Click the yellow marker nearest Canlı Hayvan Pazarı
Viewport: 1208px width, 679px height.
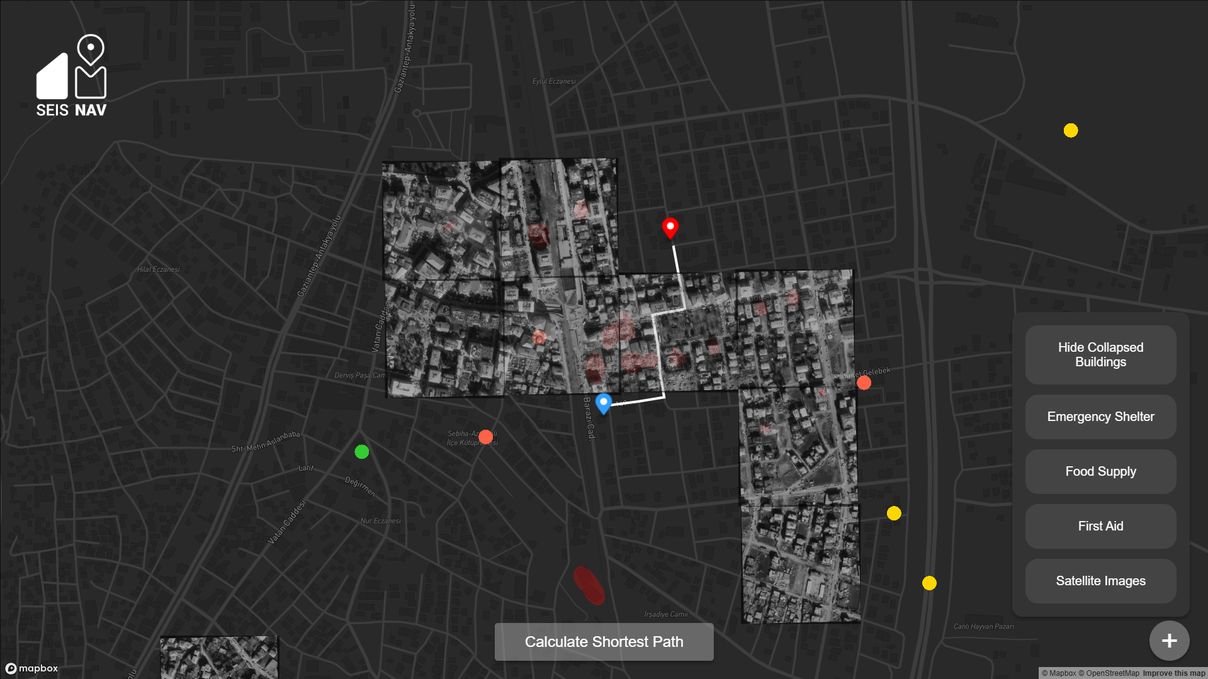point(929,583)
